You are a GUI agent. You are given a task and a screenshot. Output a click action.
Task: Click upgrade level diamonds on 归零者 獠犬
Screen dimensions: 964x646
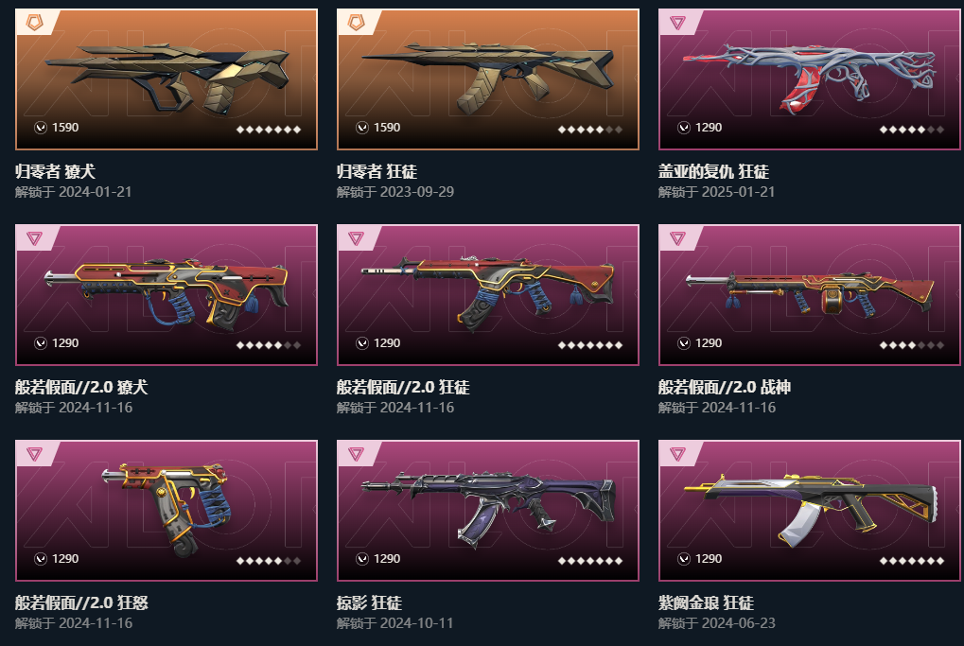point(269,129)
